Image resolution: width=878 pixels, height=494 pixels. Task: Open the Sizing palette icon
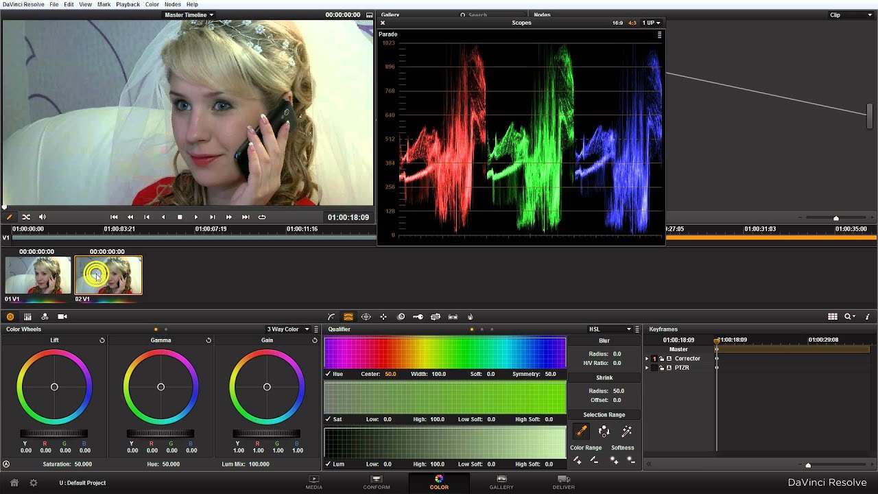pyautogui.click(x=436, y=317)
